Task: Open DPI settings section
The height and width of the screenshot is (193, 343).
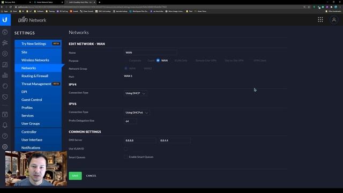Action: (38, 92)
